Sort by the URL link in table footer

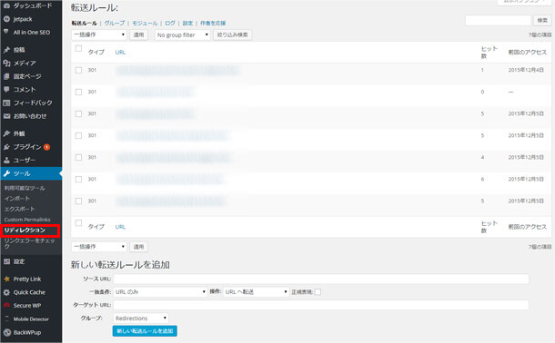(120, 227)
